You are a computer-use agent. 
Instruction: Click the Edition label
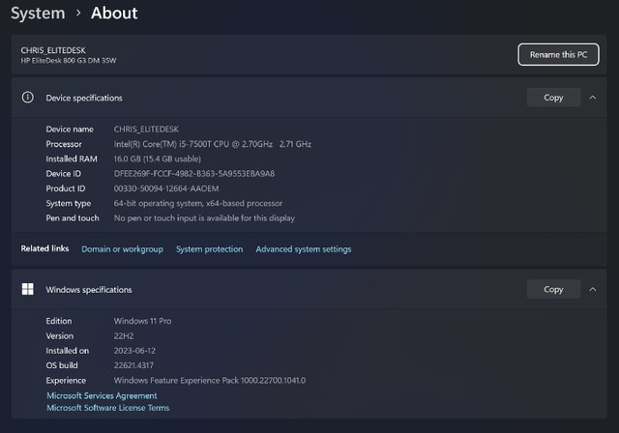tap(59, 321)
